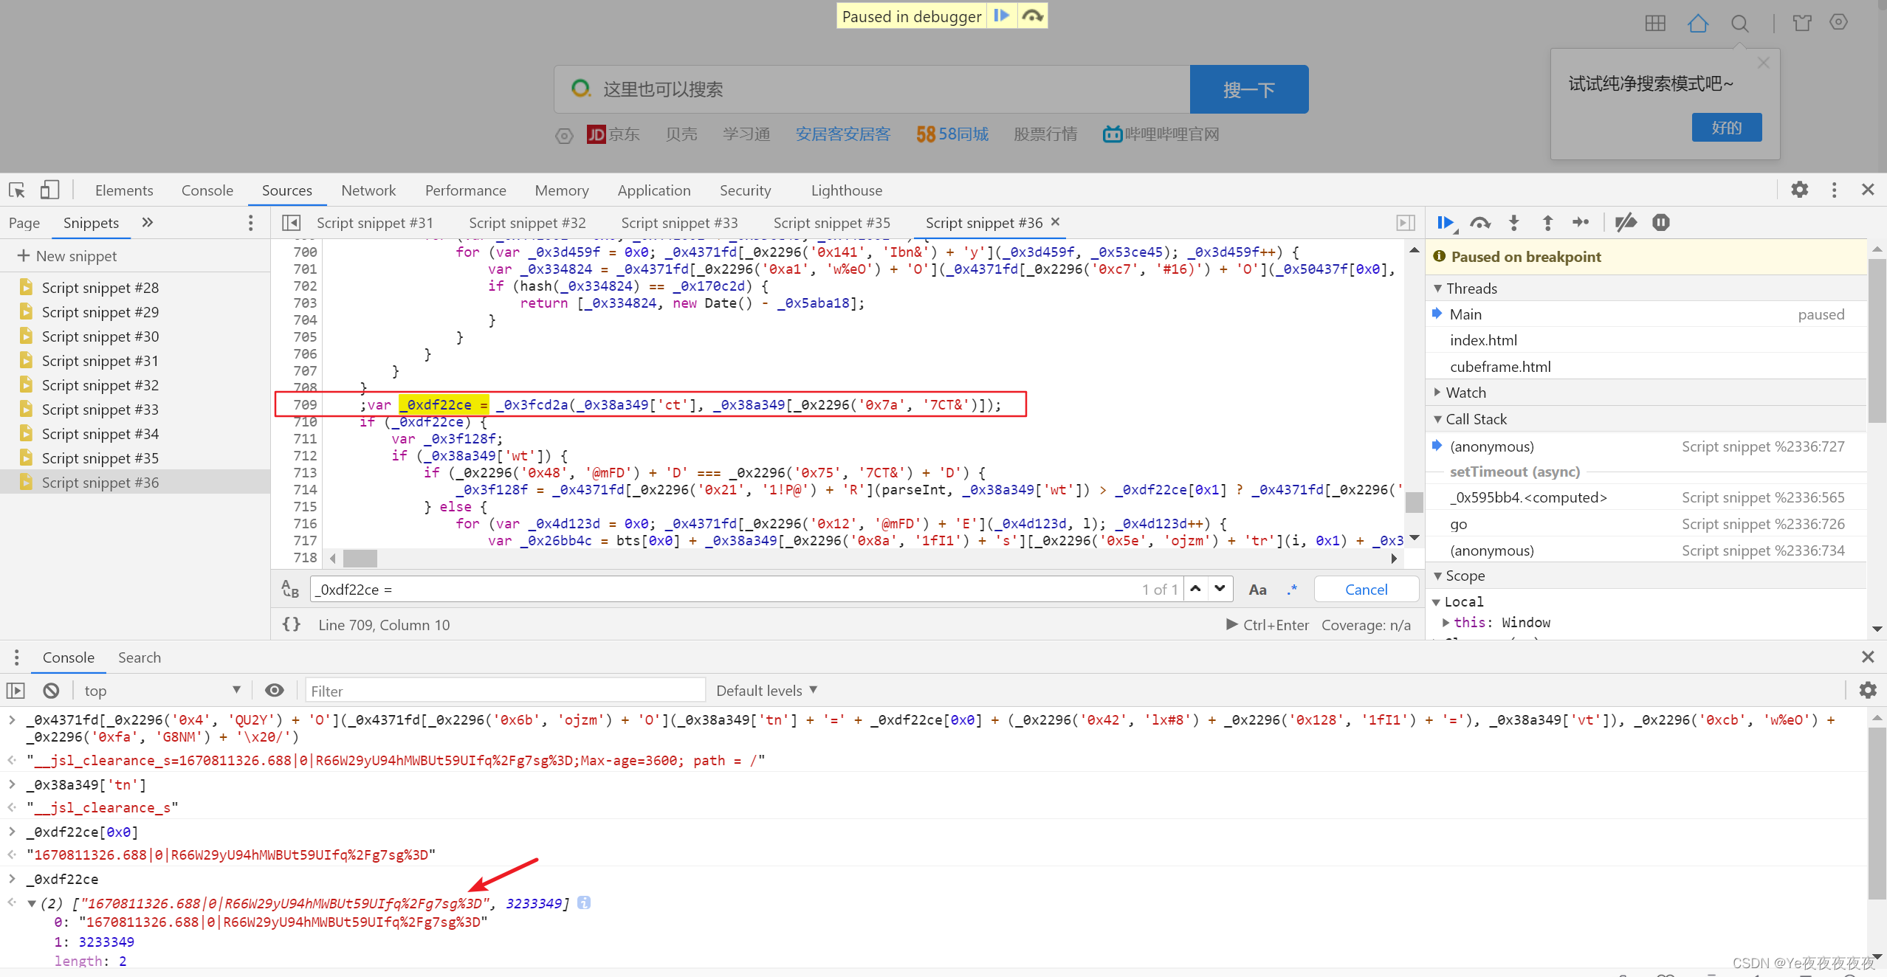Toggle regex search .* option

[x=1296, y=588]
